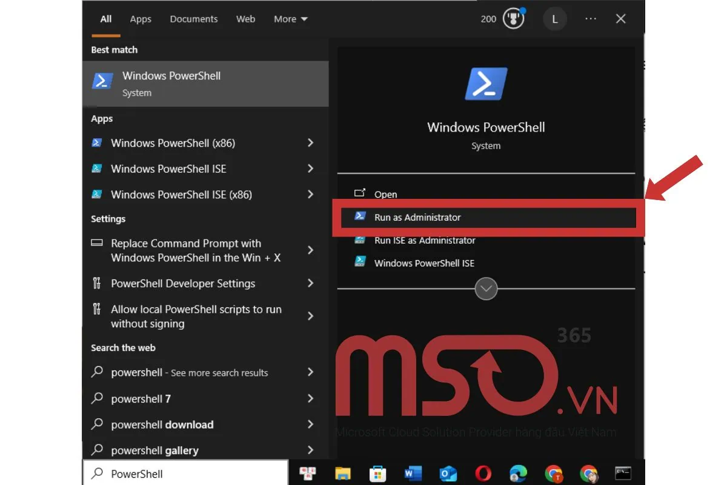The image size is (727, 485).
Task: Expand the More filter dropdown
Action: tap(290, 19)
